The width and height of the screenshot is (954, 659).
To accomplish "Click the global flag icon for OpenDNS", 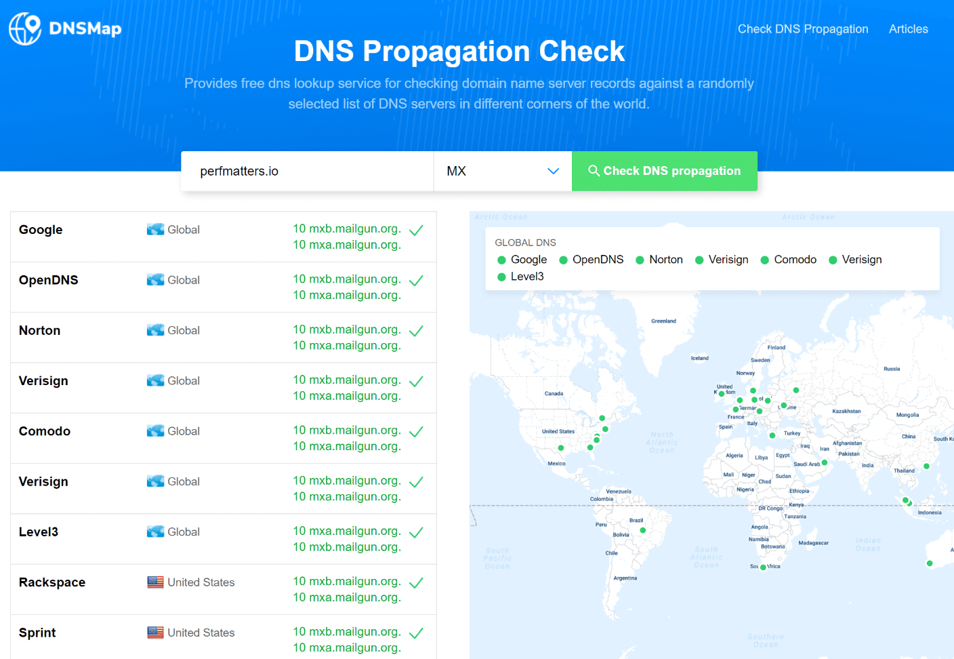I will click(156, 279).
